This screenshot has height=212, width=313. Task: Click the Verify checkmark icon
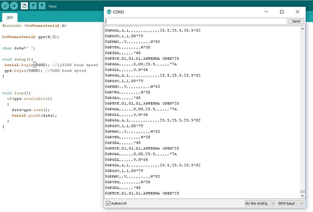click(x=6, y=6)
